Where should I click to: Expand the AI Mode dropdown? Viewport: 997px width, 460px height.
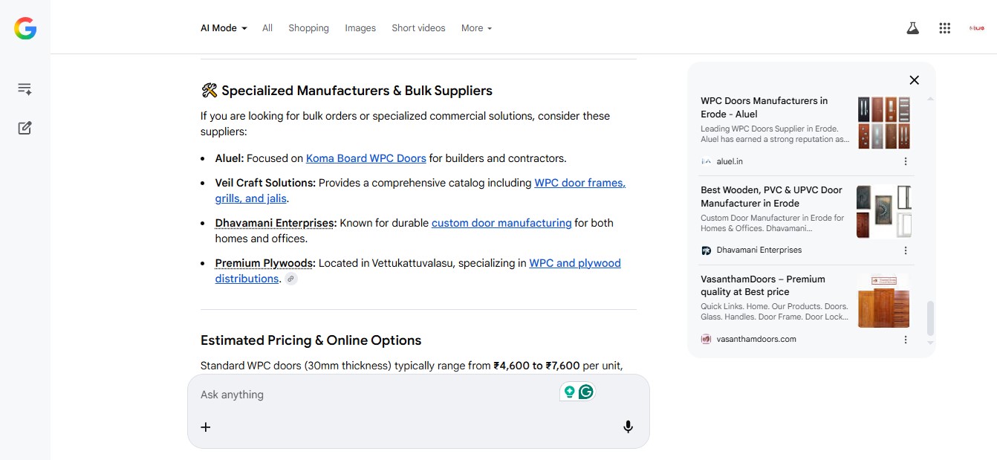pos(224,28)
